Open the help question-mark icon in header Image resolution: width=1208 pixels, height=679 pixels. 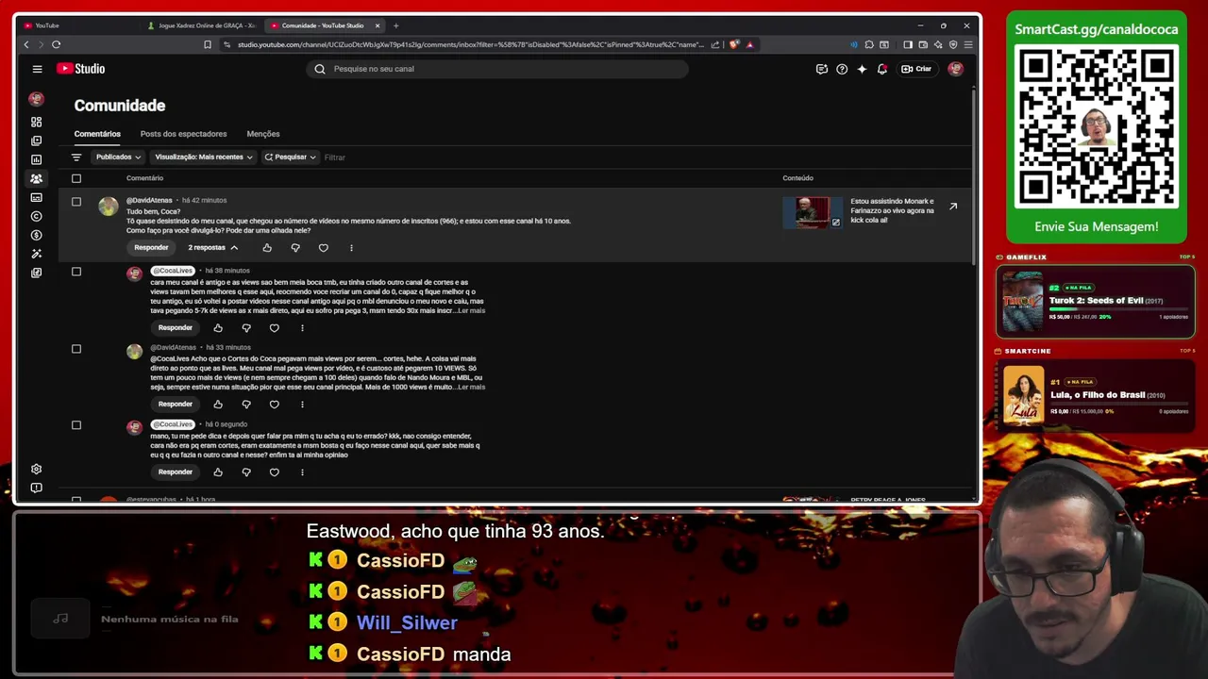tap(842, 69)
